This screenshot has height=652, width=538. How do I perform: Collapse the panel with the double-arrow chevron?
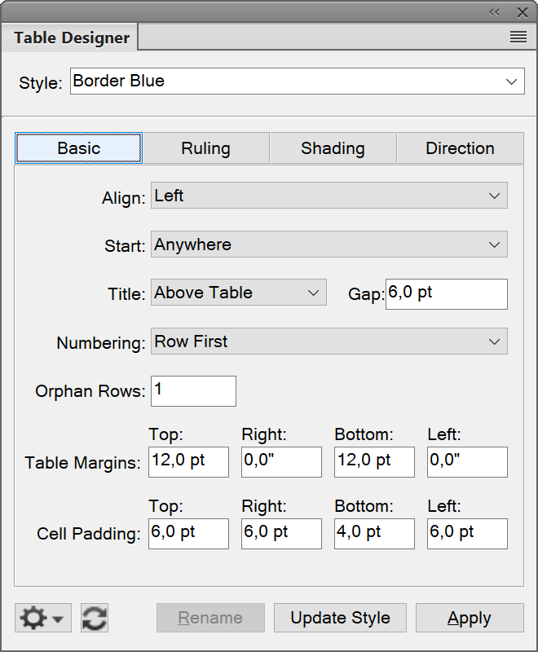495,11
